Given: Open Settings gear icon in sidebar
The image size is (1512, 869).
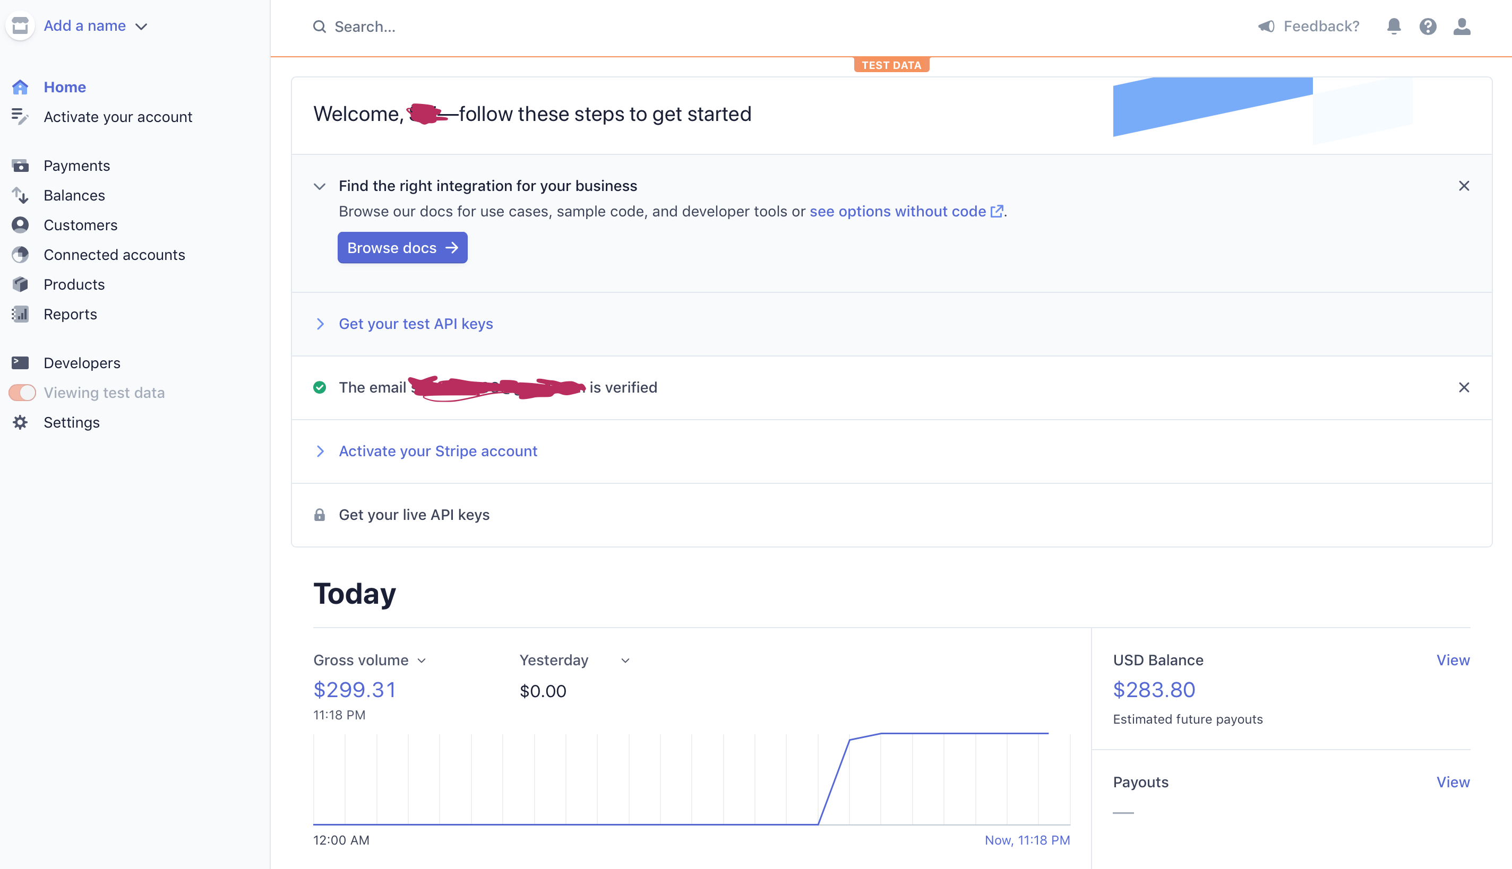Looking at the screenshot, I should click(20, 422).
